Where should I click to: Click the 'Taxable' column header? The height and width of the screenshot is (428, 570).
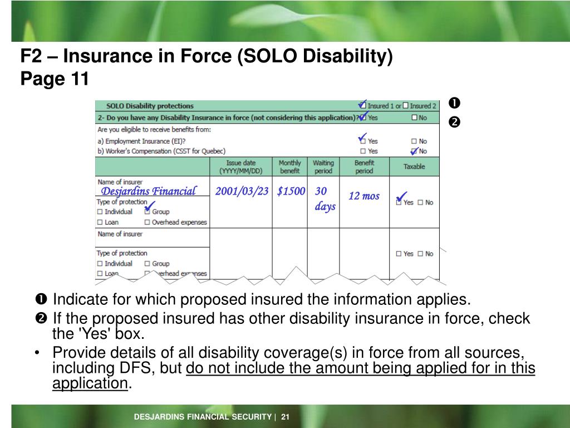click(414, 167)
